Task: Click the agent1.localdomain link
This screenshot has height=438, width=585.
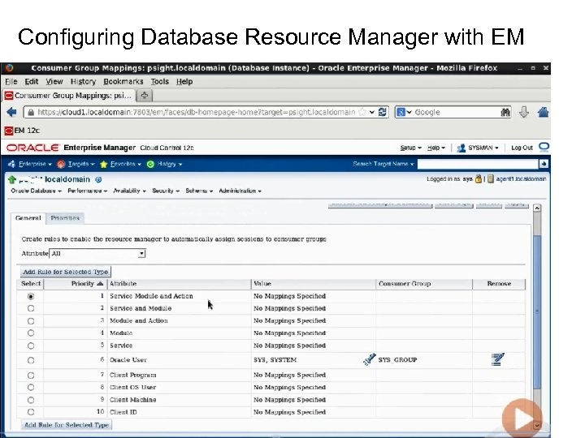Action: click(x=521, y=178)
